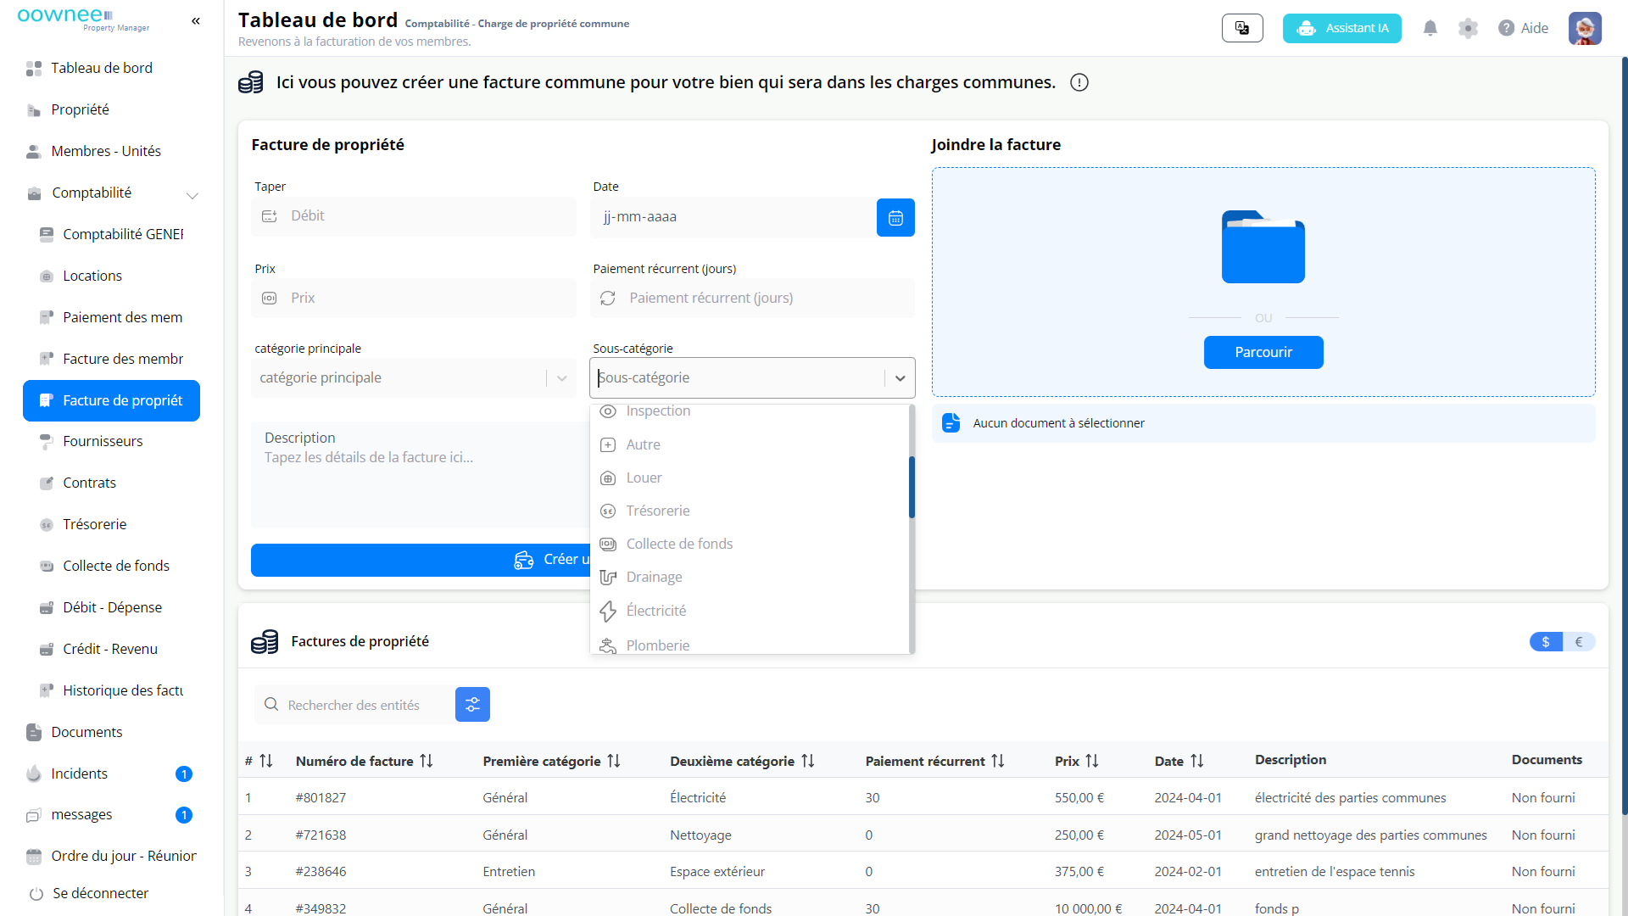Choose Autre from the sous-catégorie list
Image resolution: width=1628 pixels, height=916 pixels.
(750, 444)
